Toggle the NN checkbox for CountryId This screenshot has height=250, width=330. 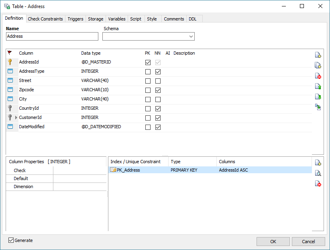(158, 109)
